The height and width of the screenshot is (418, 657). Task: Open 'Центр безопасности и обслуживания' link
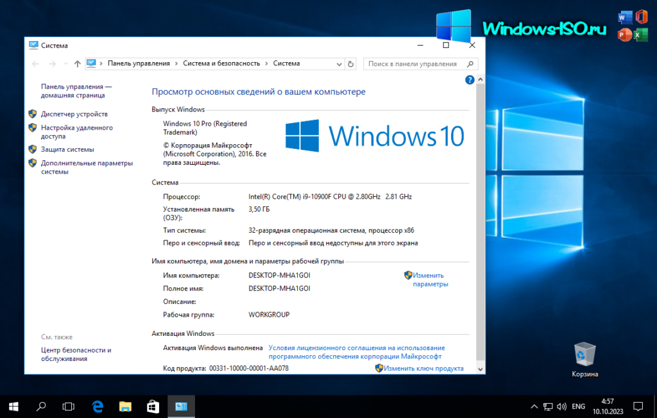point(76,355)
